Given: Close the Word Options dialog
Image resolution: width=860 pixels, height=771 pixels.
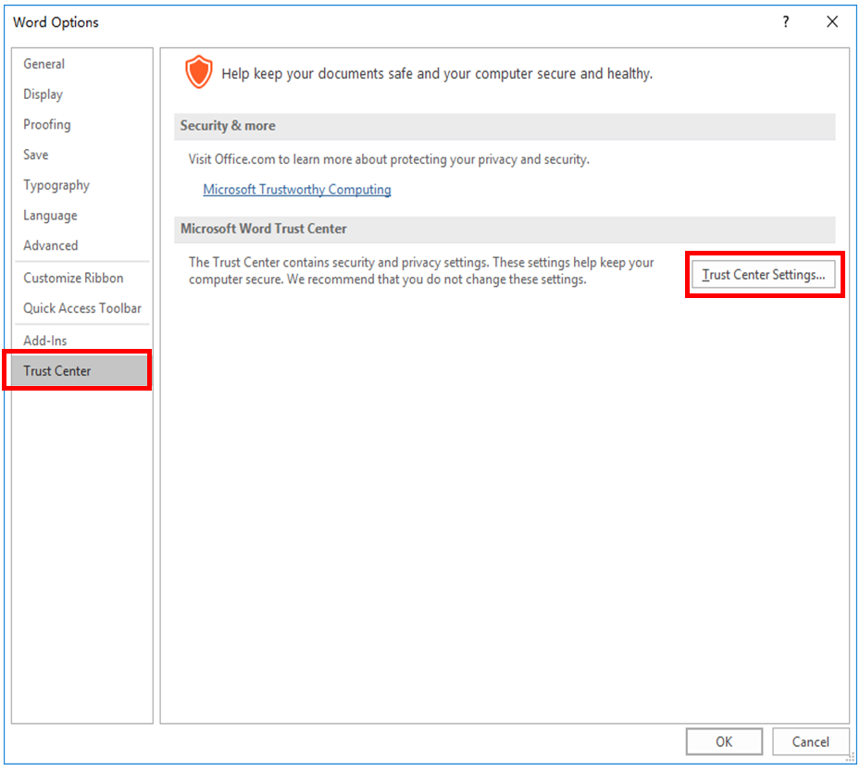Looking at the screenshot, I should coord(832,21).
